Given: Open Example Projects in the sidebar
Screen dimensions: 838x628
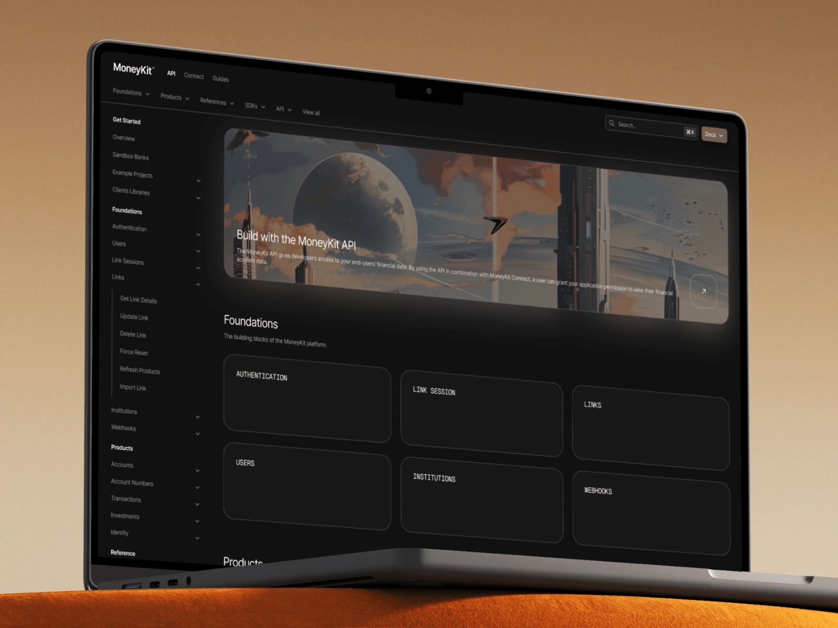Looking at the screenshot, I should coord(132,174).
